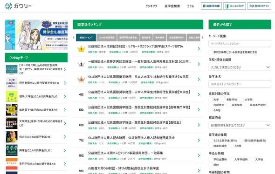Click the 奨学金名 input field
Image resolution: width=275 pixels, height=174 pixels.
tap(240, 84)
